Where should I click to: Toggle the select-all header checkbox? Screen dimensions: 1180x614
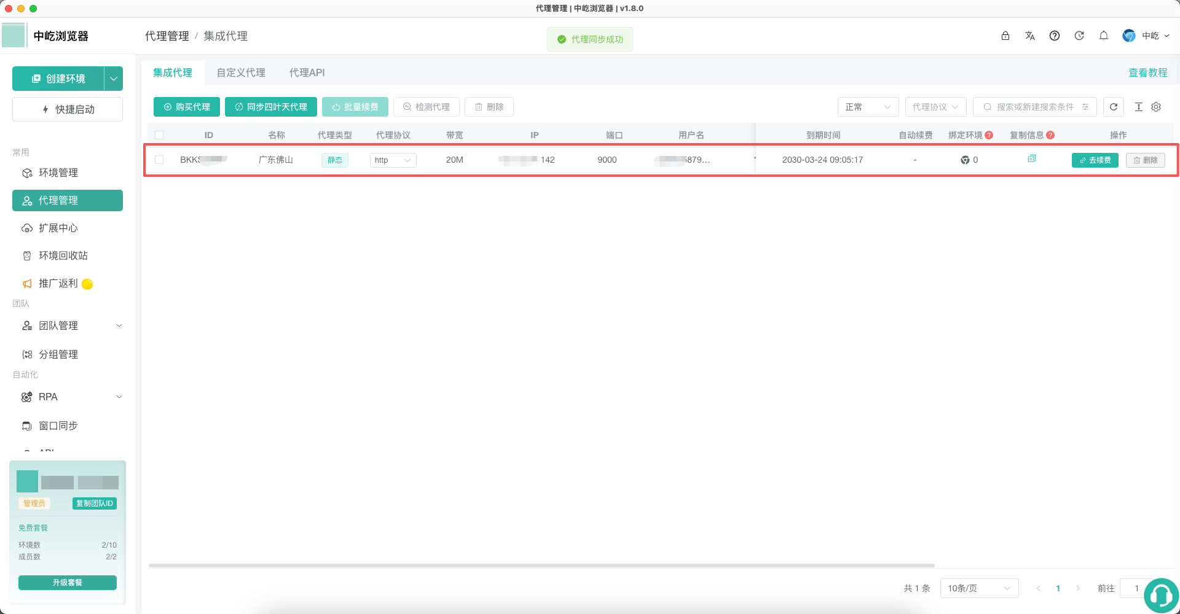pyautogui.click(x=159, y=135)
